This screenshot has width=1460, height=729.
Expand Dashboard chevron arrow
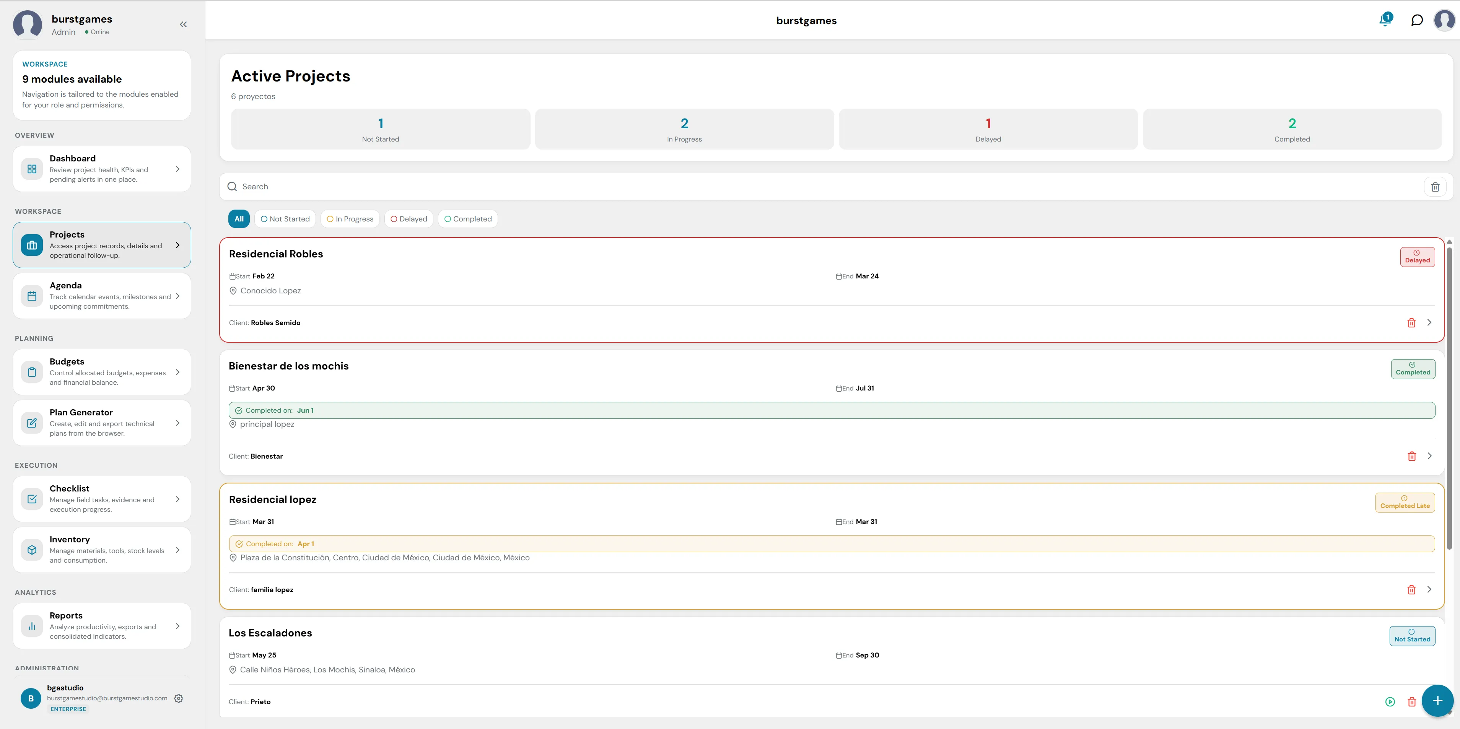177,169
